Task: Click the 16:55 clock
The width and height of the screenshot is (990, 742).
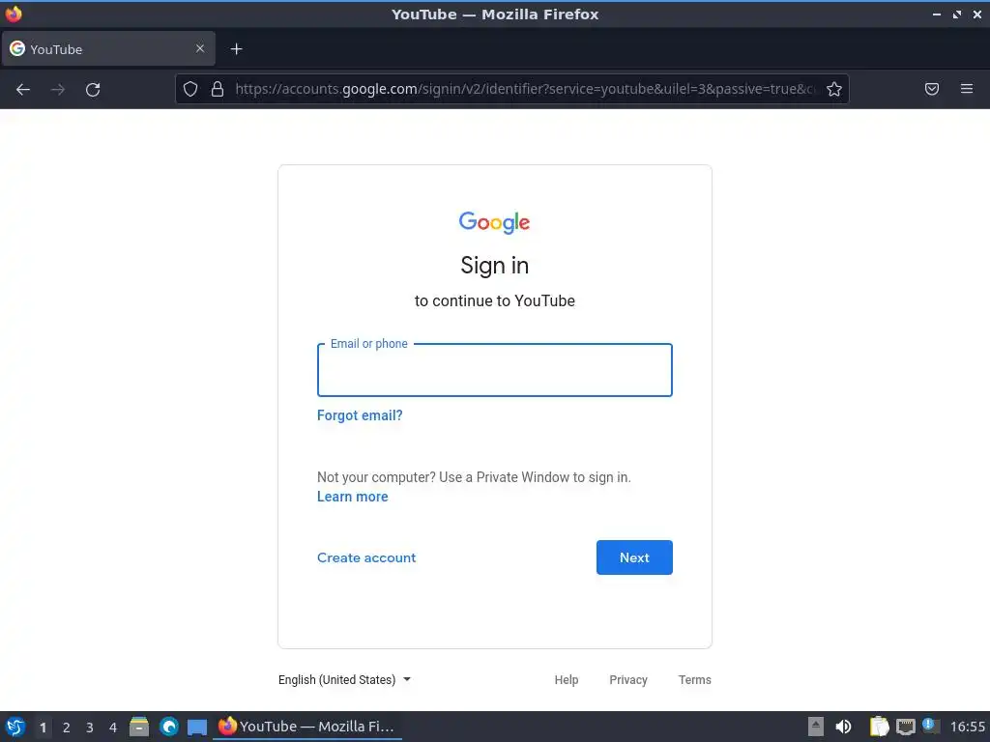Action: (967, 727)
